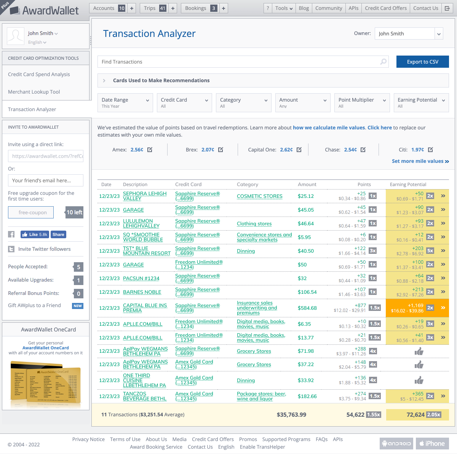457x454 pixels.
Task: Open earning details arrow for TST* BLUE MOUNTAIN
Action: [443, 251]
